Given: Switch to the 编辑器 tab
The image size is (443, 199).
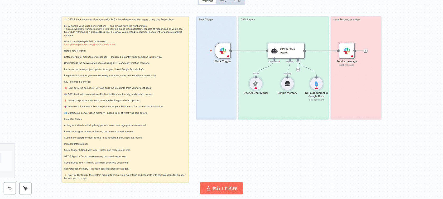Looking at the screenshot, I should tap(207, 1).
